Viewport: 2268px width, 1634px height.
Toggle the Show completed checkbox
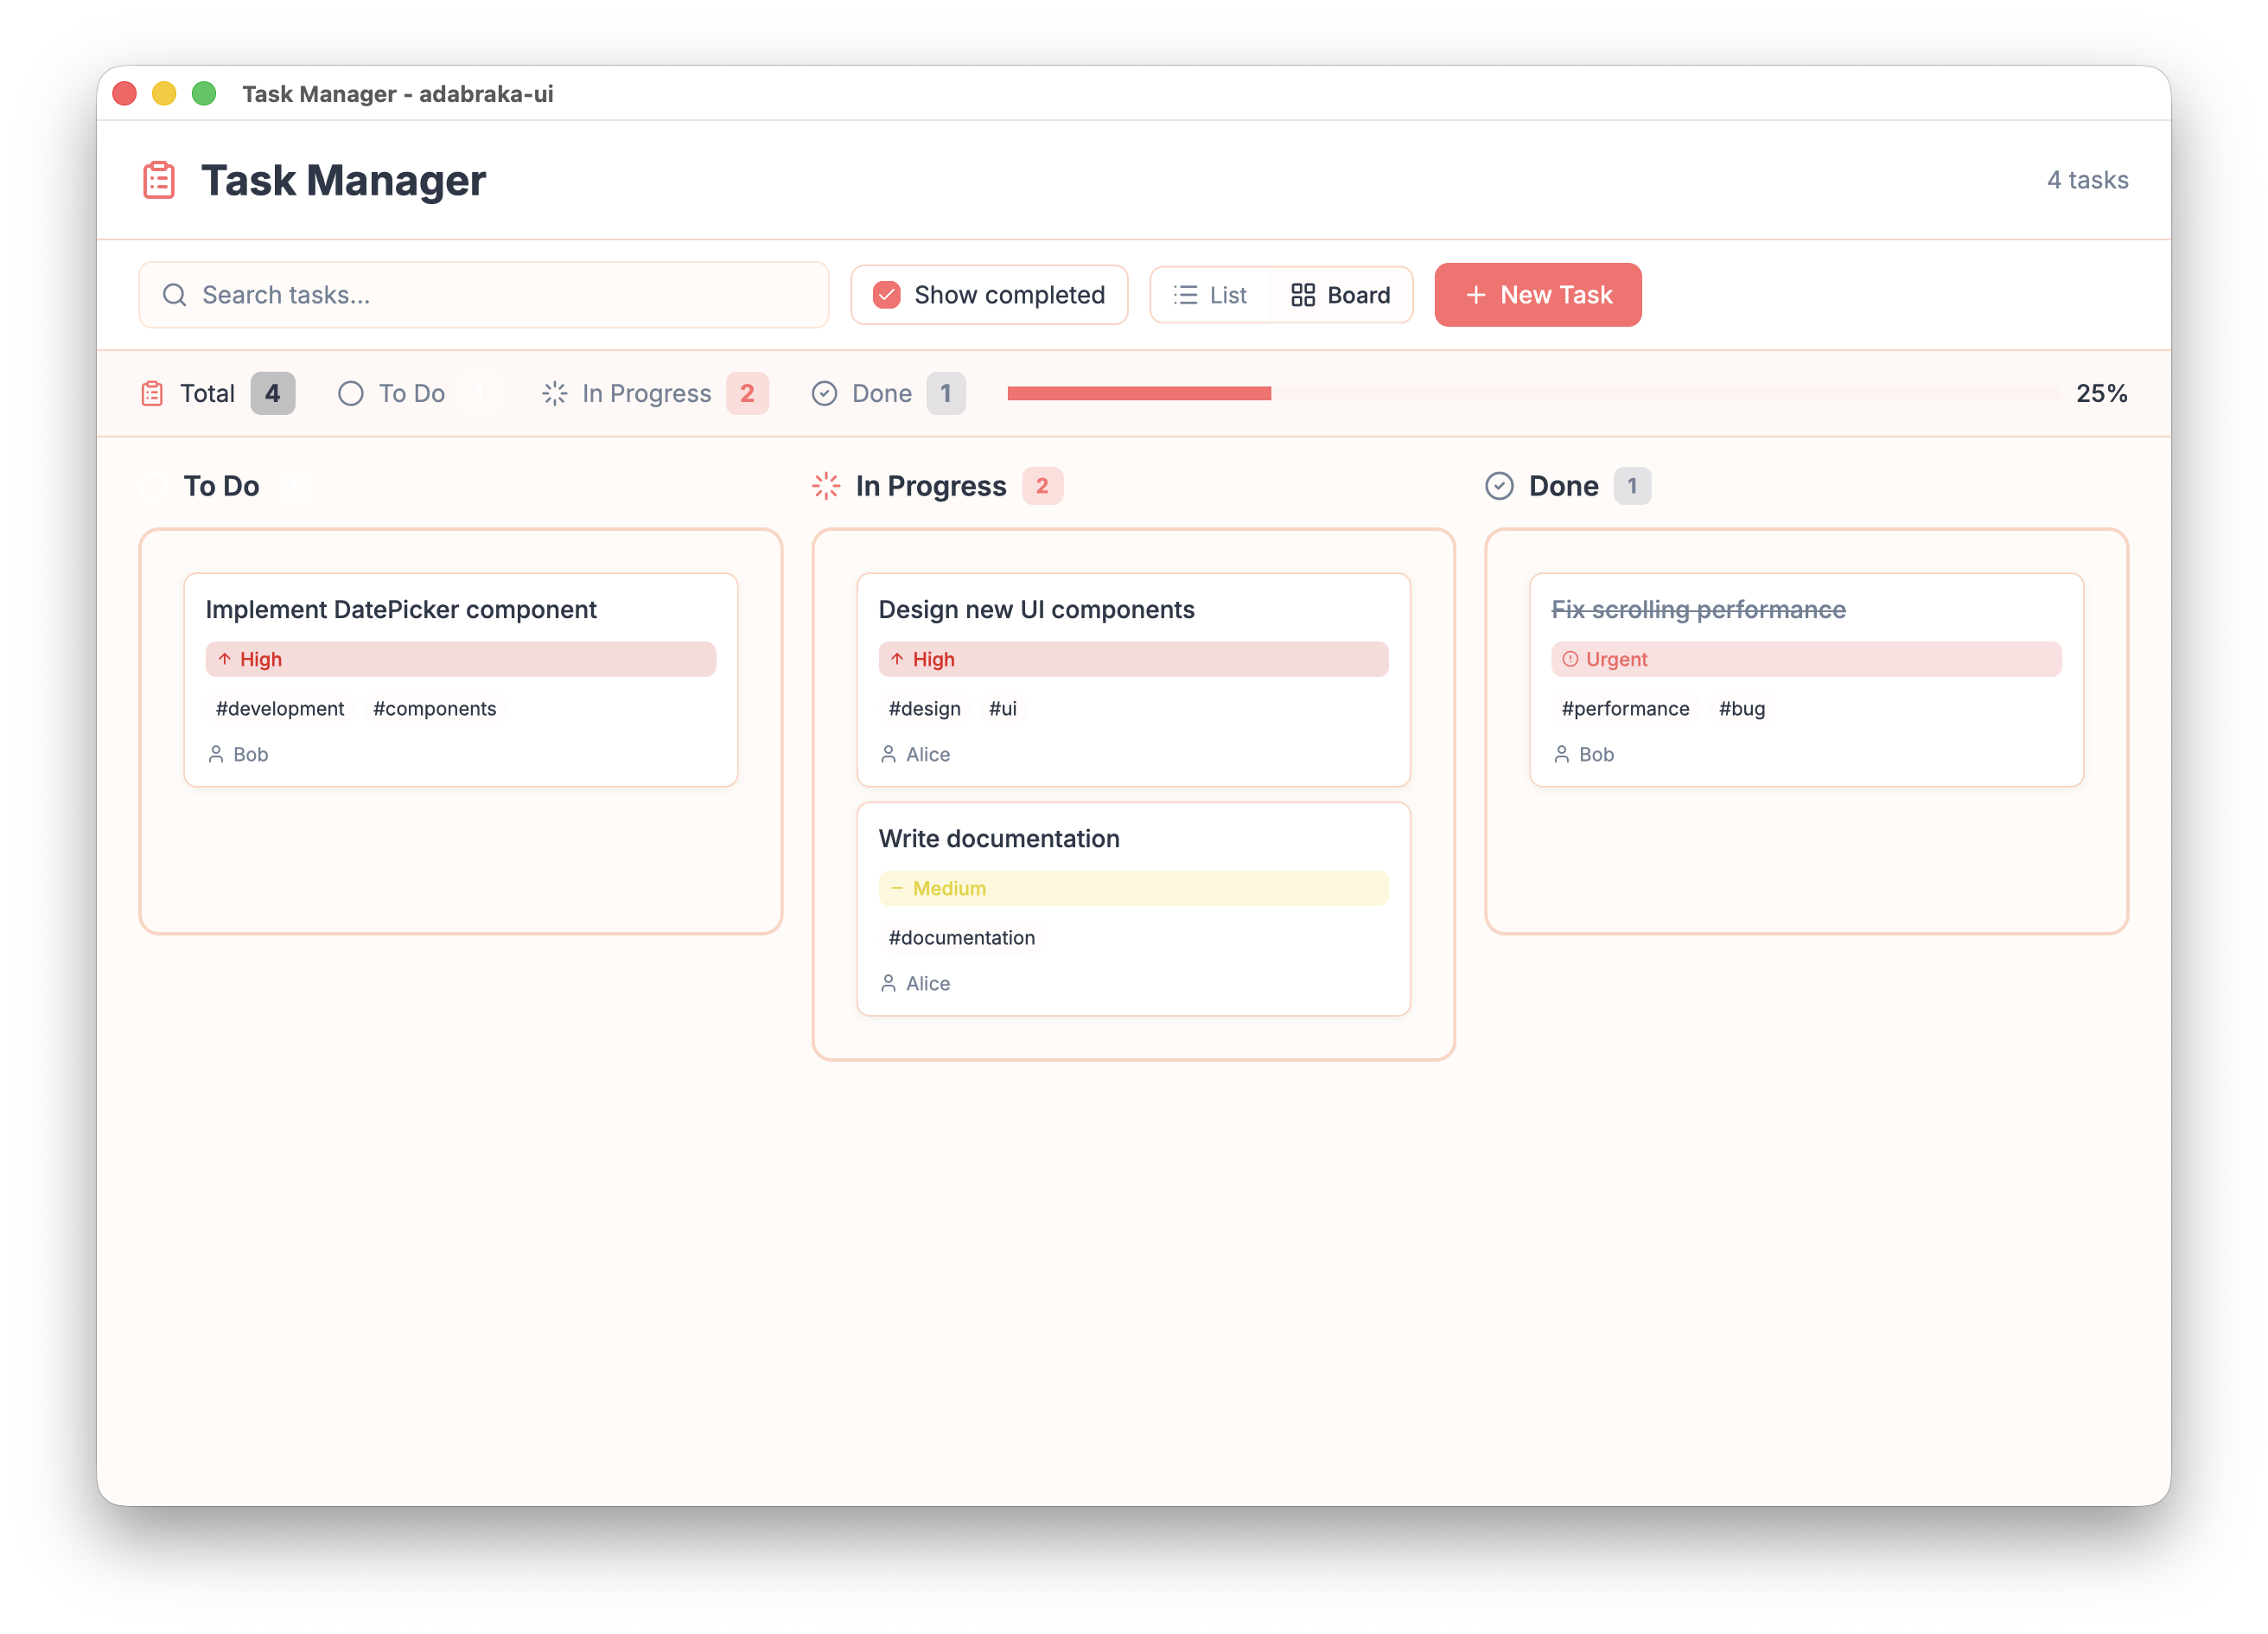(x=886, y=295)
